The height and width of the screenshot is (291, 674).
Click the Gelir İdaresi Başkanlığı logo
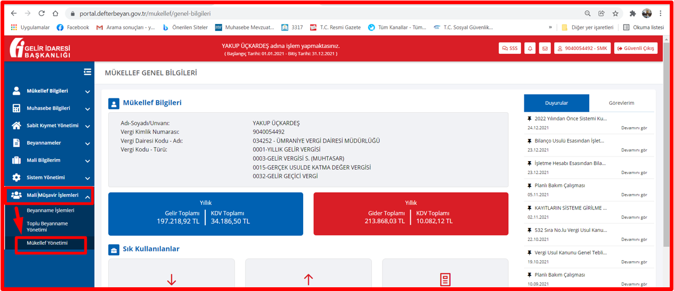tap(40, 49)
